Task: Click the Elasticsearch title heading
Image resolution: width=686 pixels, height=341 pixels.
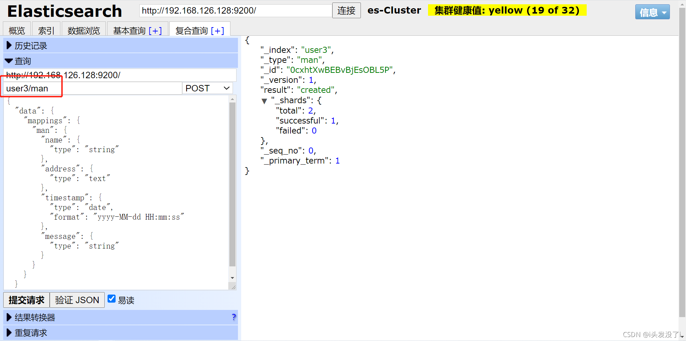Action: coord(65,11)
